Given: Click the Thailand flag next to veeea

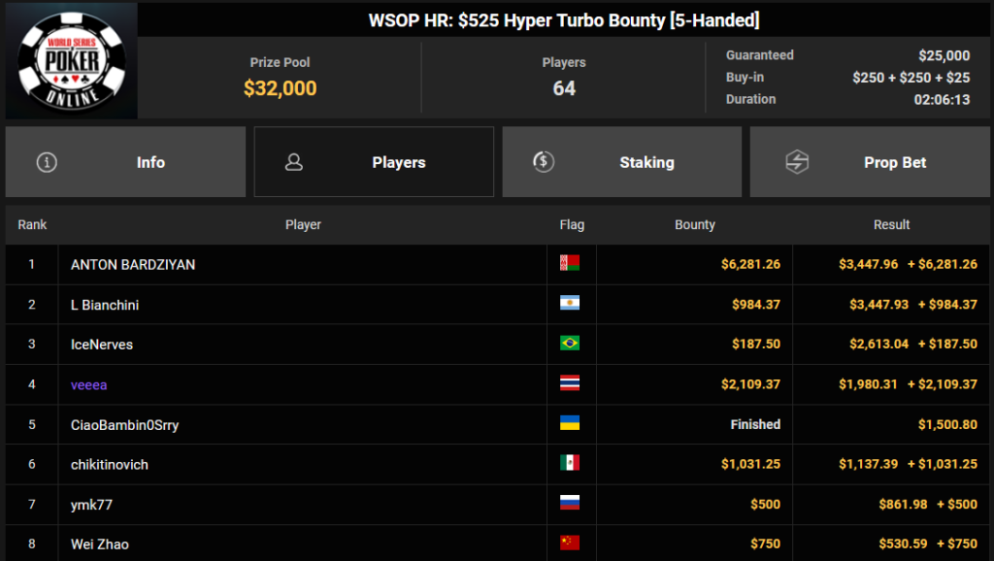Looking at the screenshot, I should [x=569, y=382].
